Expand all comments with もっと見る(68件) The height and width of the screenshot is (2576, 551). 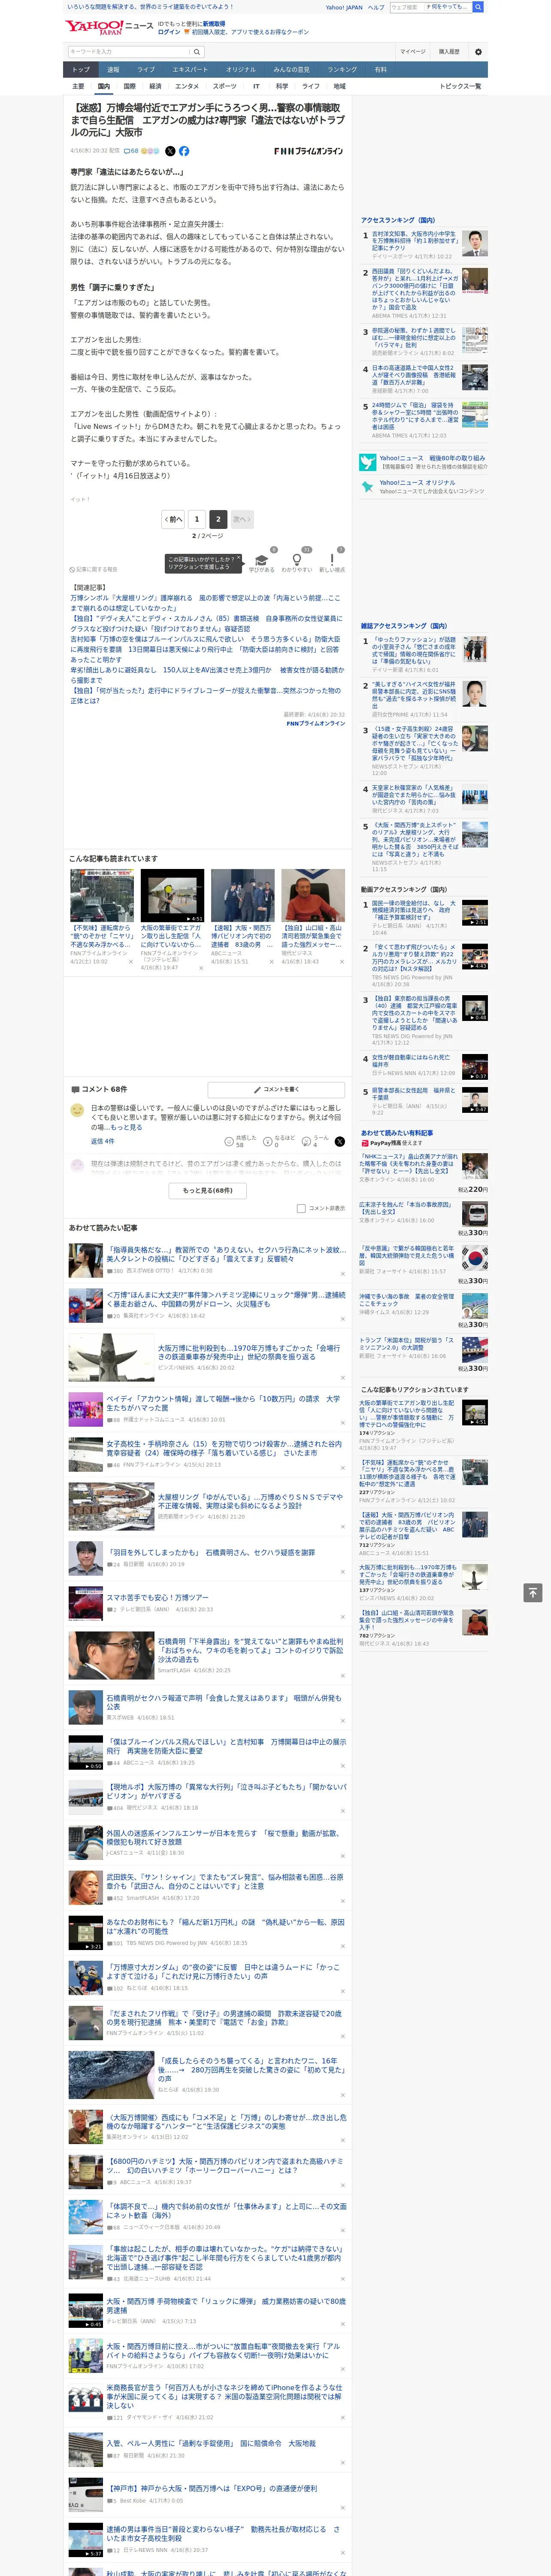(x=208, y=1190)
